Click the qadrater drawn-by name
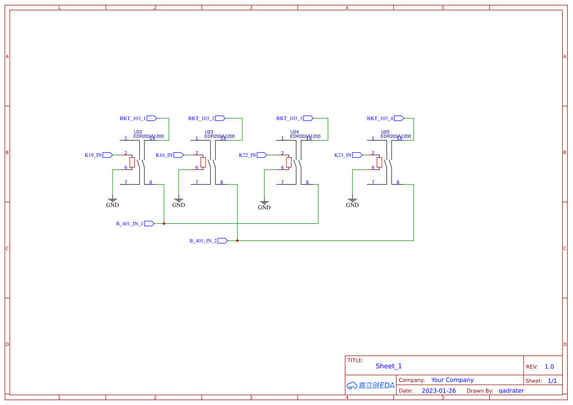This screenshot has width=573, height=405. click(x=511, y=390)
